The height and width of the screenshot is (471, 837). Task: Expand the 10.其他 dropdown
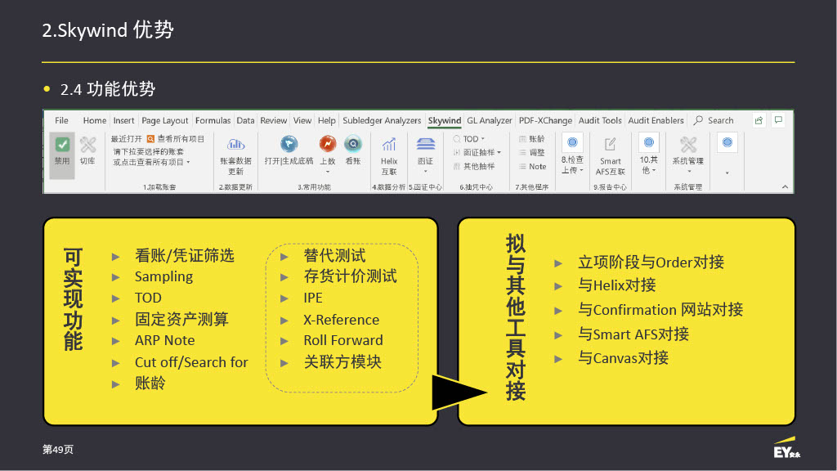pos(648,154)
